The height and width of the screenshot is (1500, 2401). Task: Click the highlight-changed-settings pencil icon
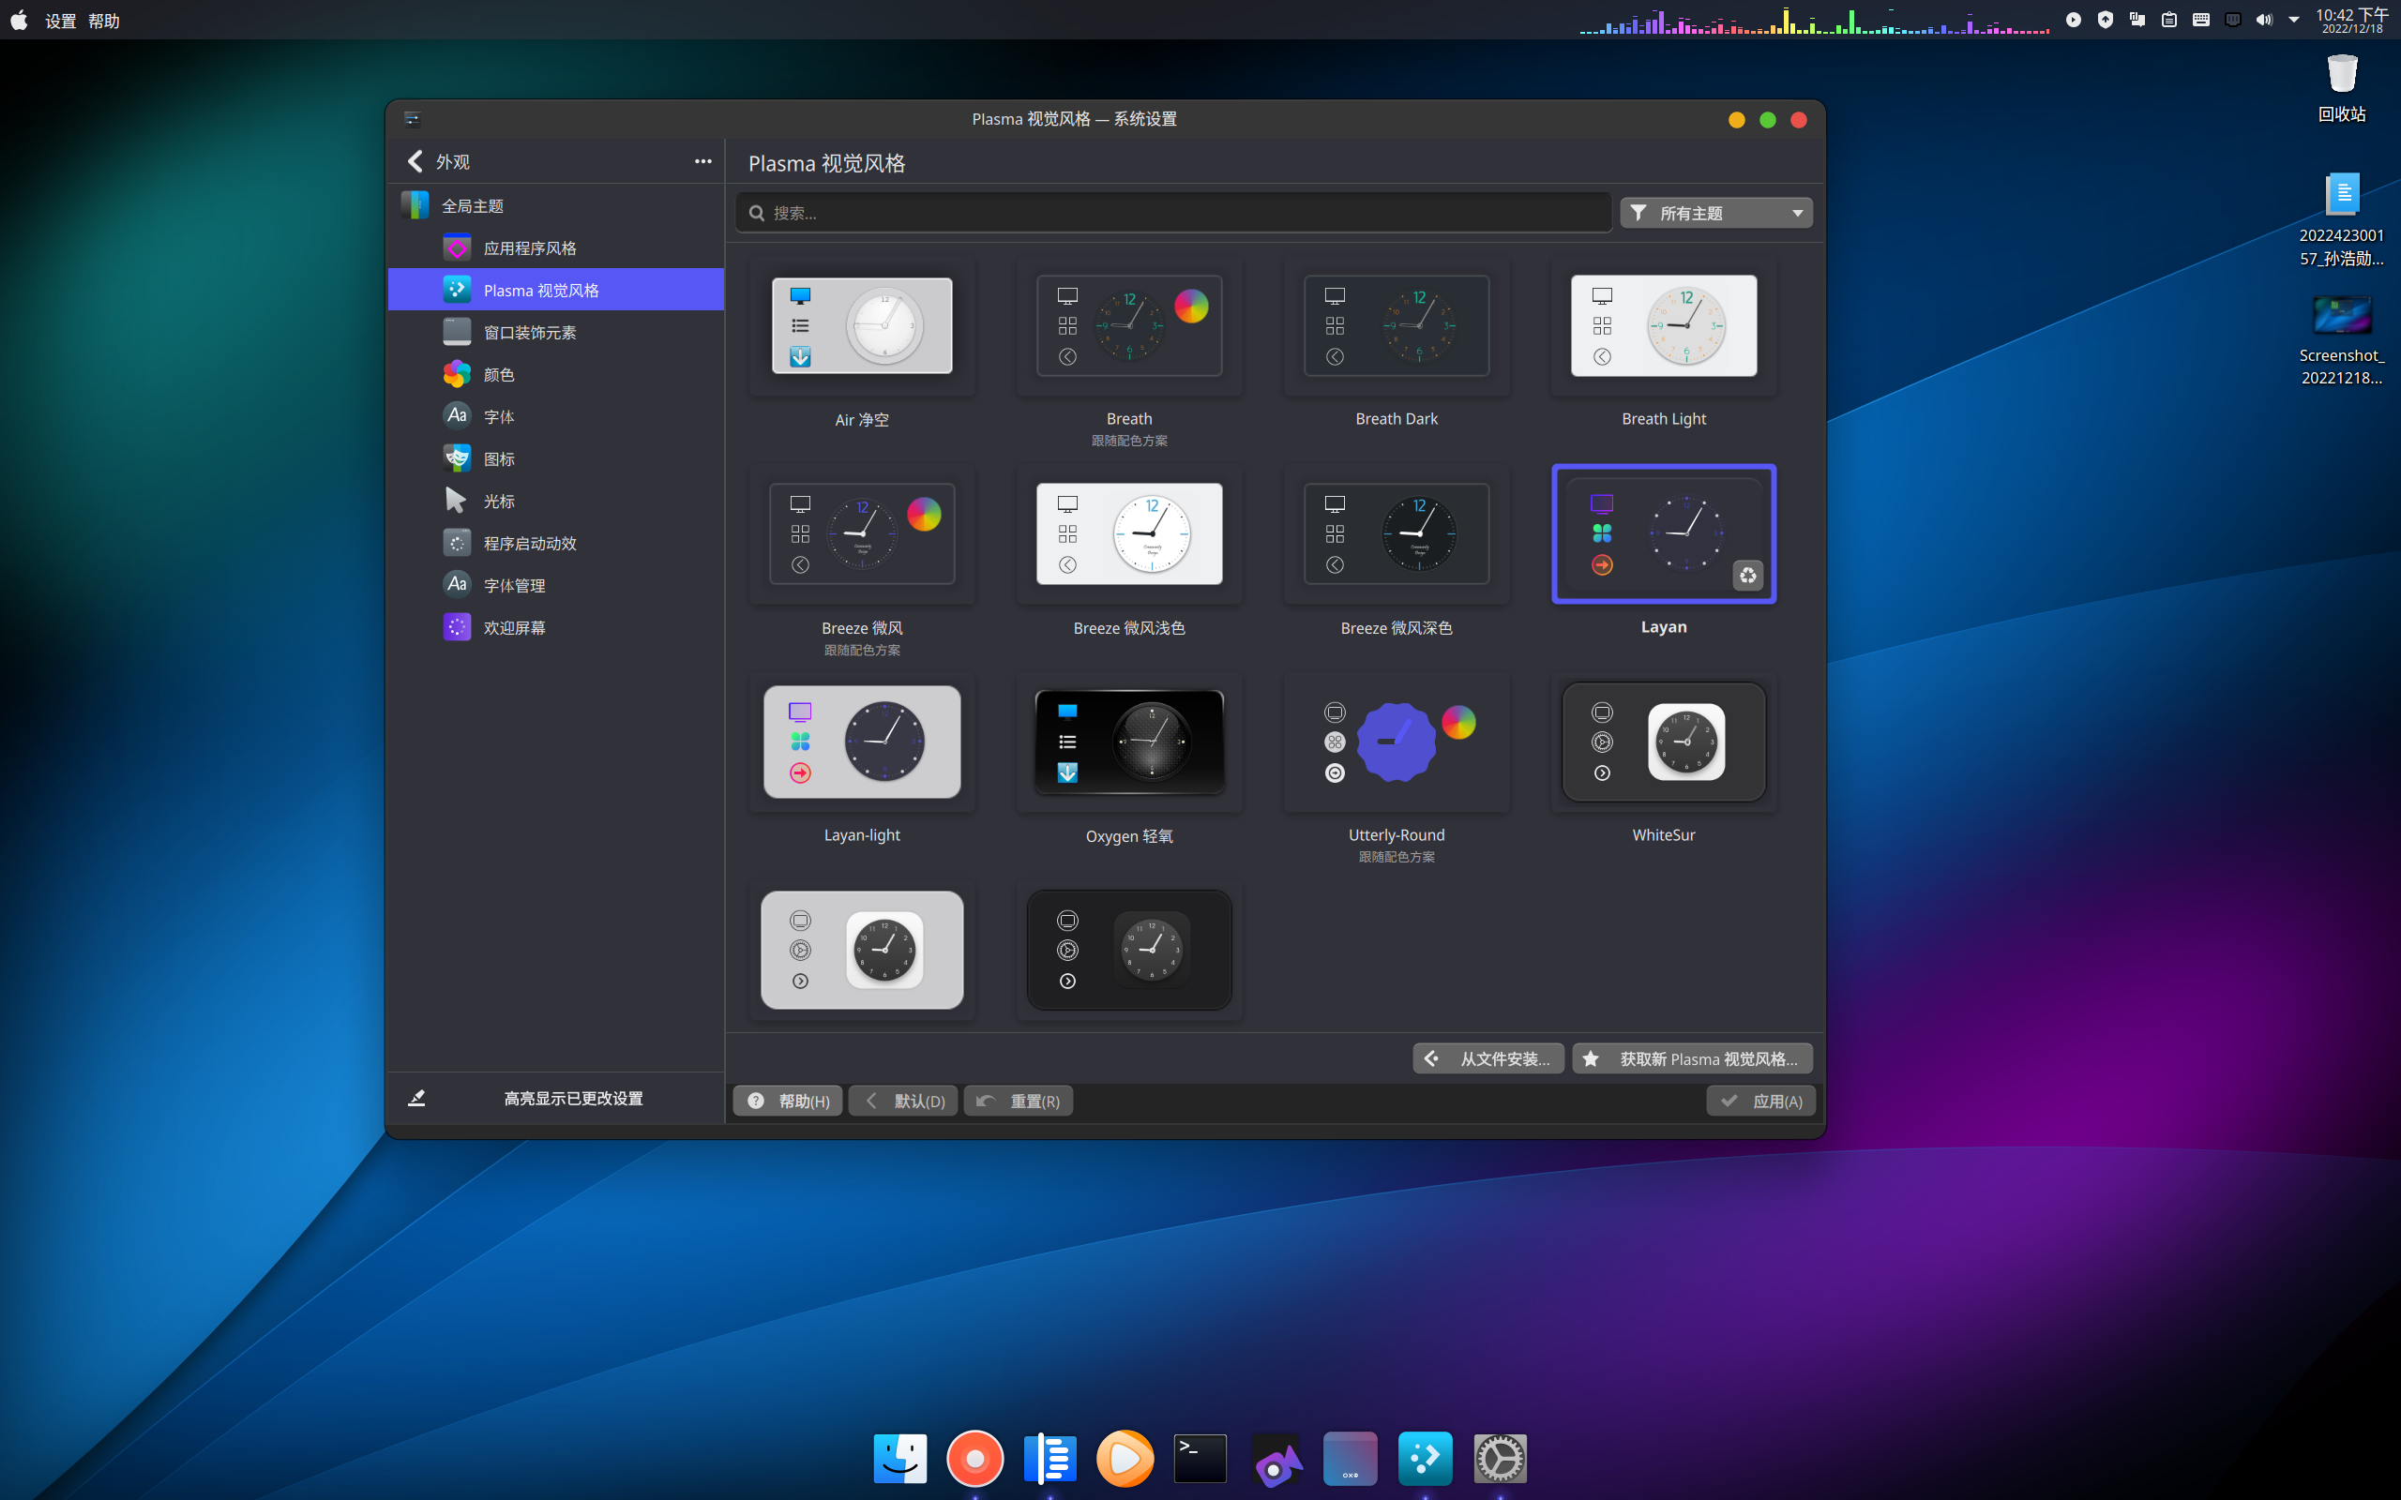416,1098
